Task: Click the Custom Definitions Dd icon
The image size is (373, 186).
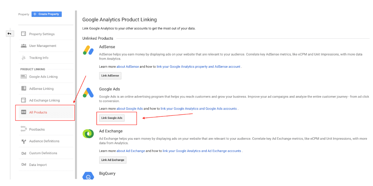Action: tap(23, 153)
